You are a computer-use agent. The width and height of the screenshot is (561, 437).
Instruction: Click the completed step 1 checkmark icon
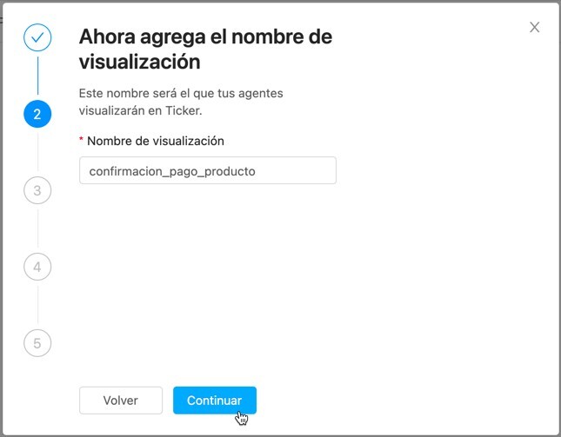[x=37, y=38]
